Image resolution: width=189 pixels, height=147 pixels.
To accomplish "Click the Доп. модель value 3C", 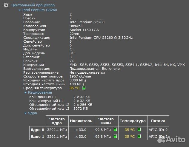I will pyautogui.click(x=72, y=53).
